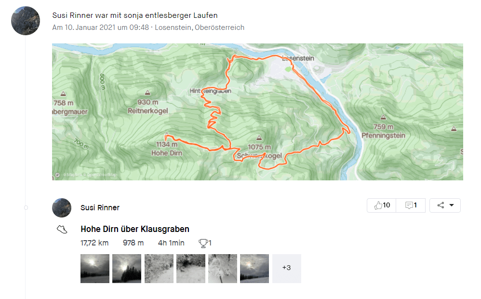
Task: Open the Susi Rinner name link
Action: pos(100,208)
